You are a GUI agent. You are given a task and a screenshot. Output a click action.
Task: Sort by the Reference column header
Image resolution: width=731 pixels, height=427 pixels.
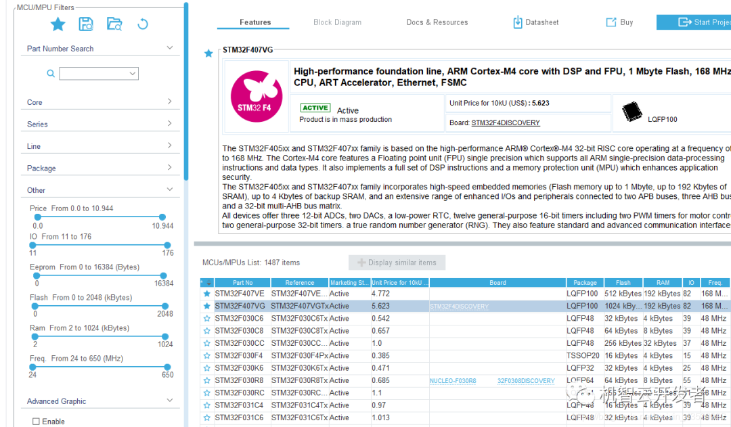click(x=300, y=282)
